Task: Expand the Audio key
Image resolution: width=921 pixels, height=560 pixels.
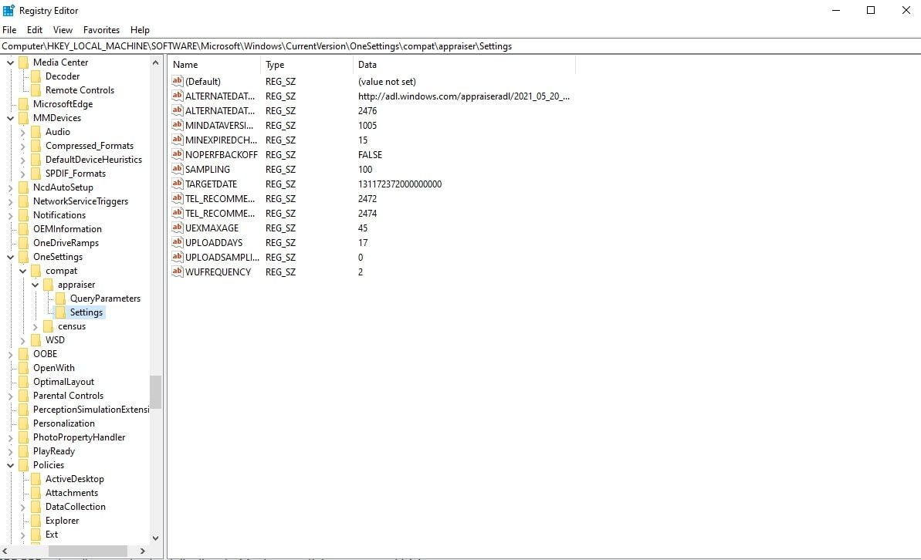Action: coord(23,131)
